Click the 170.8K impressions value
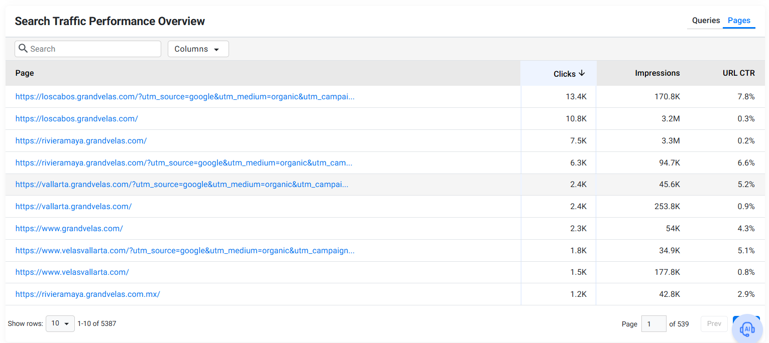The height and width of the screenshot is (343, 769). point(667,97)
